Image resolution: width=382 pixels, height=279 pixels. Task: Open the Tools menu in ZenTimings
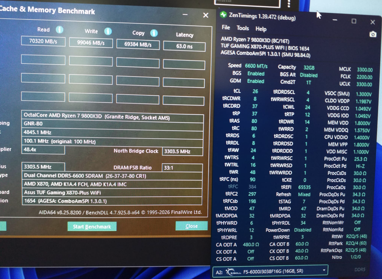coord(243,28)
